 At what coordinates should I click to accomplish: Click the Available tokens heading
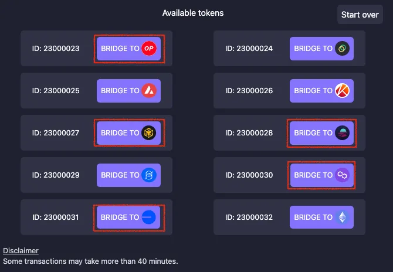coord(193,13)
